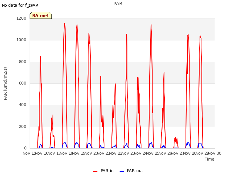Viewport: 237px width, 178px height.
Task: Click the blue PAR_out legend swatch
Action: click(x=122, y=171)
